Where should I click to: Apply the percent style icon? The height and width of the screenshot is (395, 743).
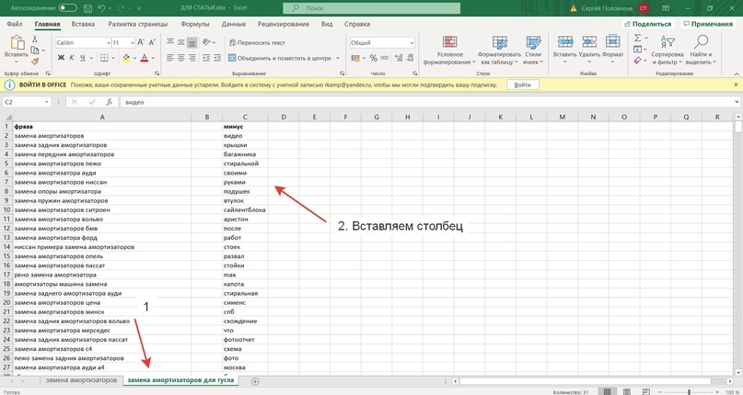coord(374,58)
